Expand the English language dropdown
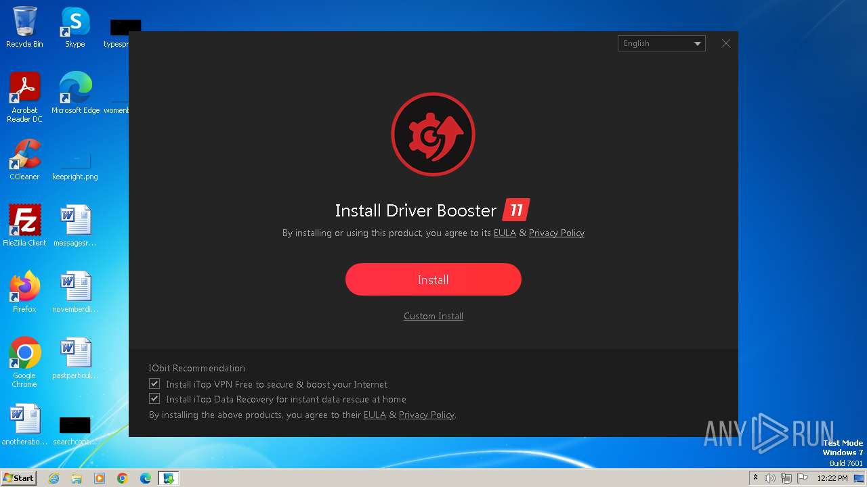Image resolution: width=867 pixels, height=487 pixels. point(662,43)
